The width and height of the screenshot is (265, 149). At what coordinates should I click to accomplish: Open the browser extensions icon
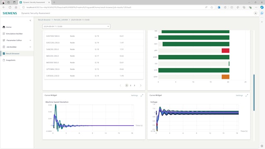225,7
